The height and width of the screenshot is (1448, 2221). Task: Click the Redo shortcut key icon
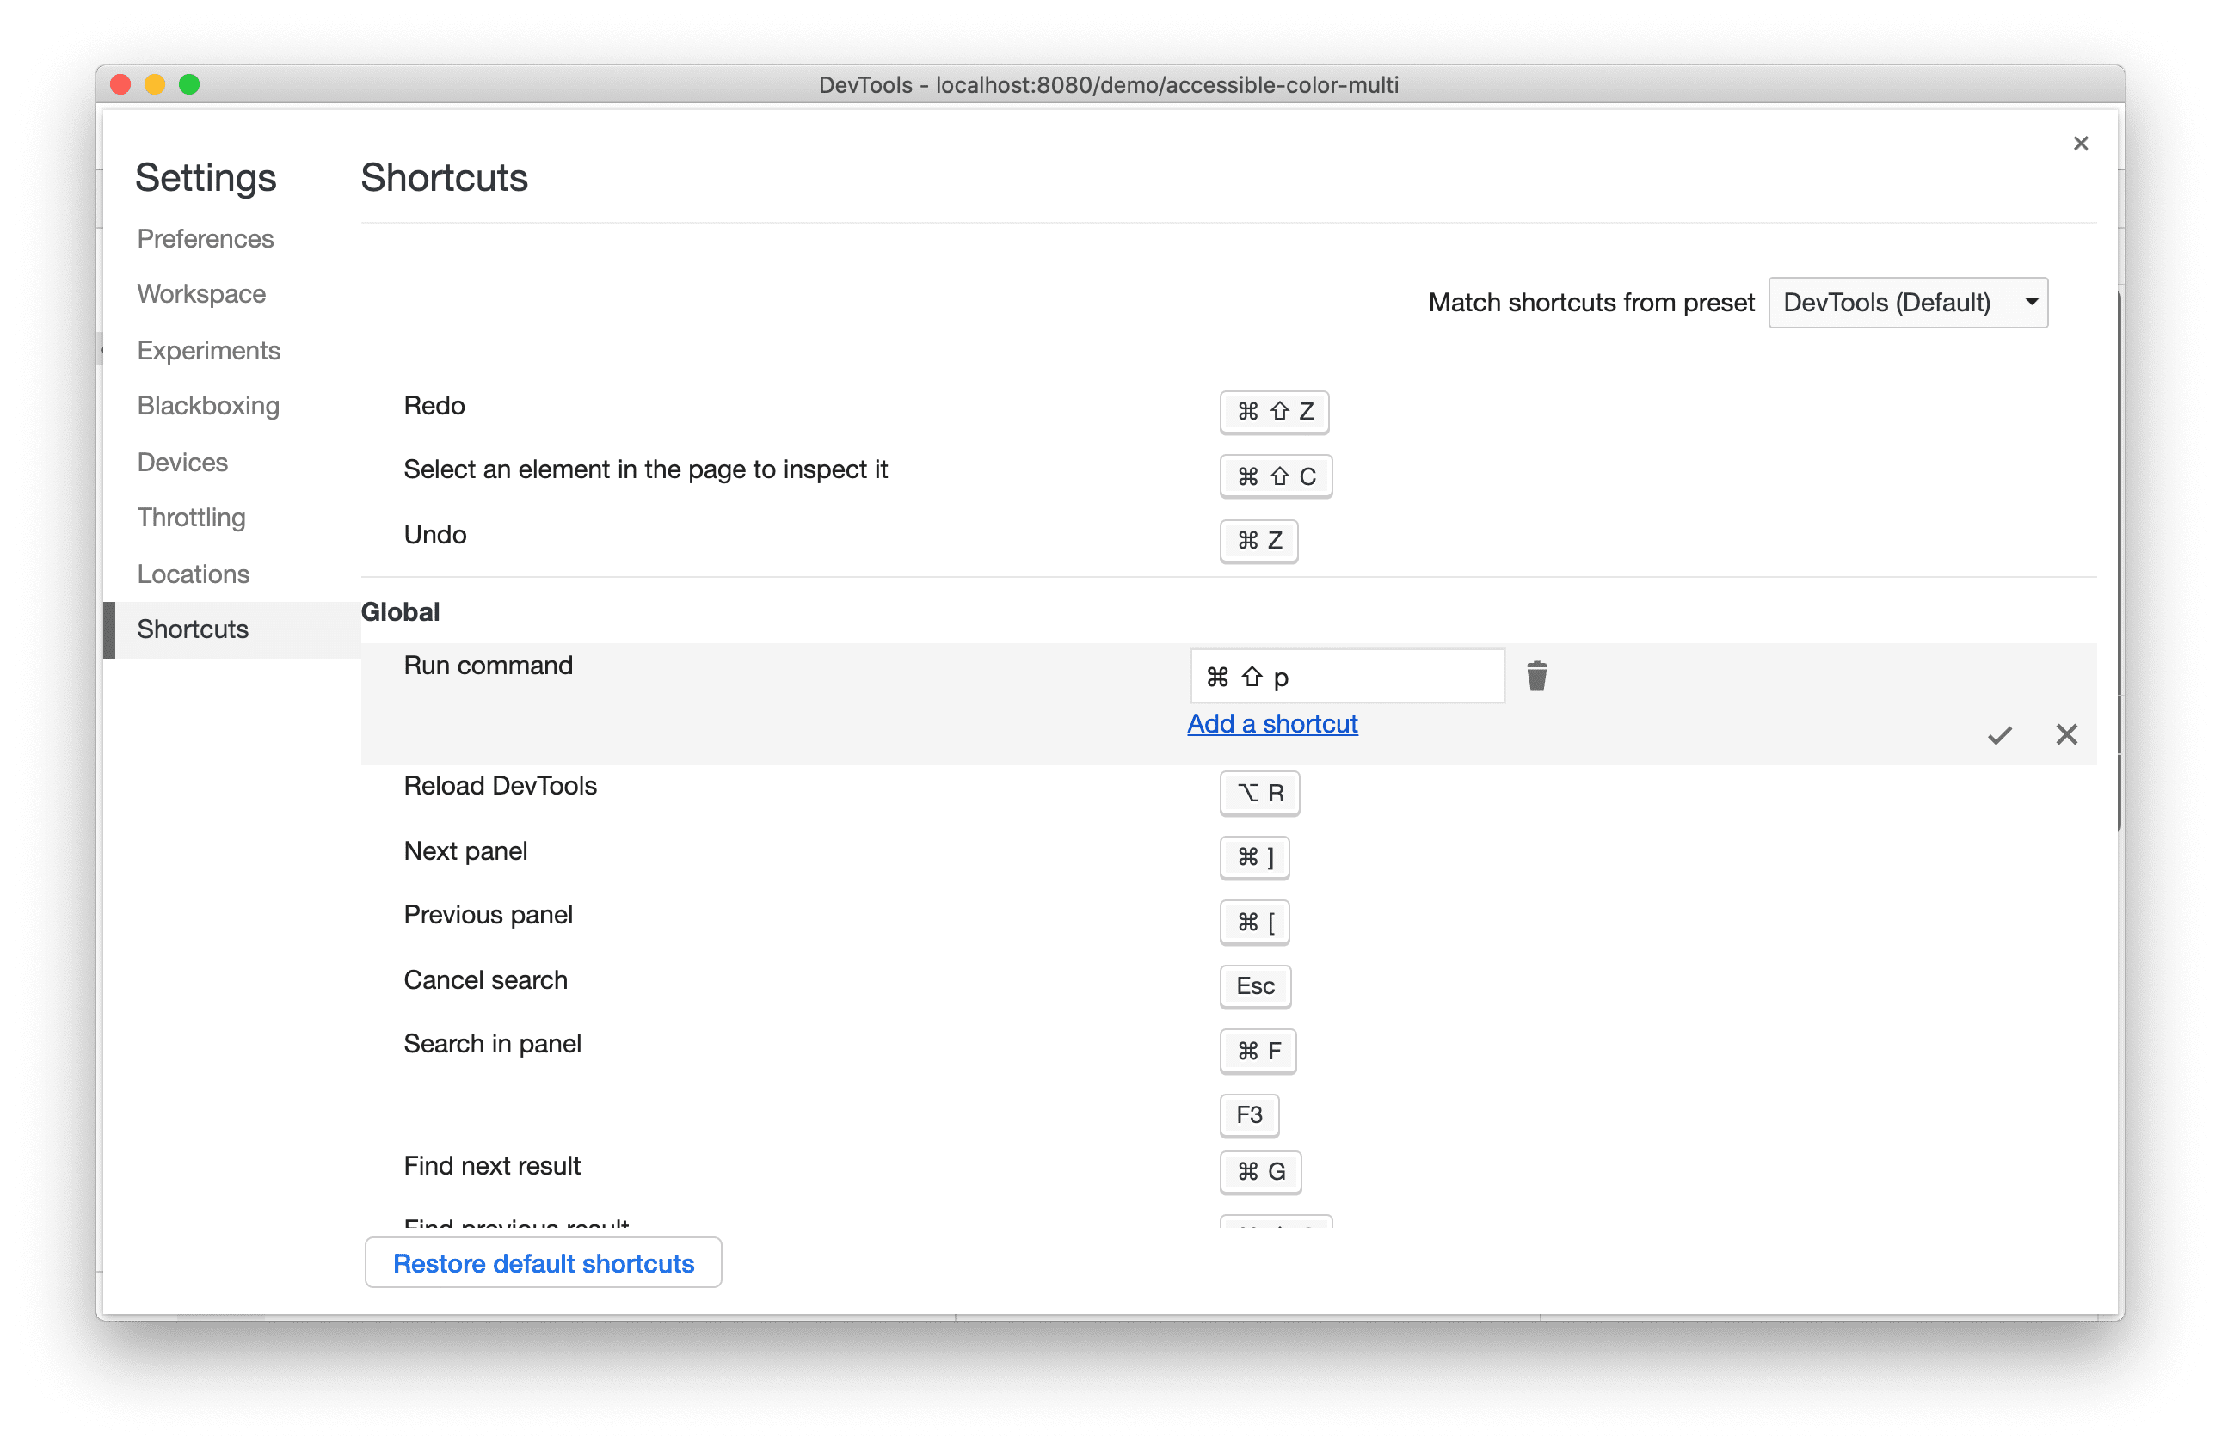tap(1272, 409)
